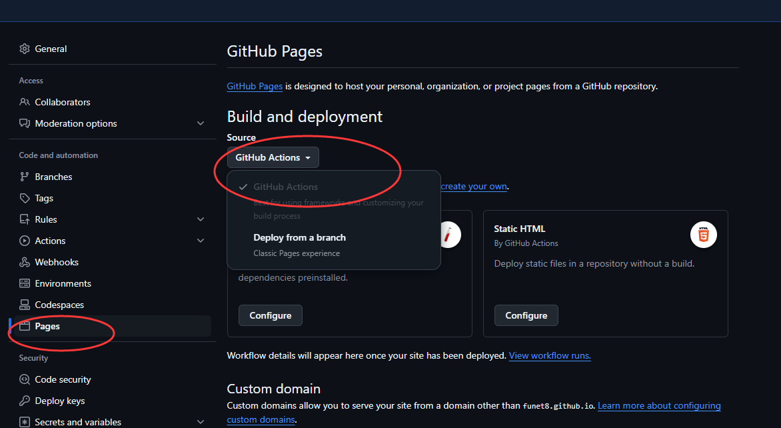Expand Secrets and variables section
Screen dimensions: 781x428
pyautogui.click(x=201, y=422)
